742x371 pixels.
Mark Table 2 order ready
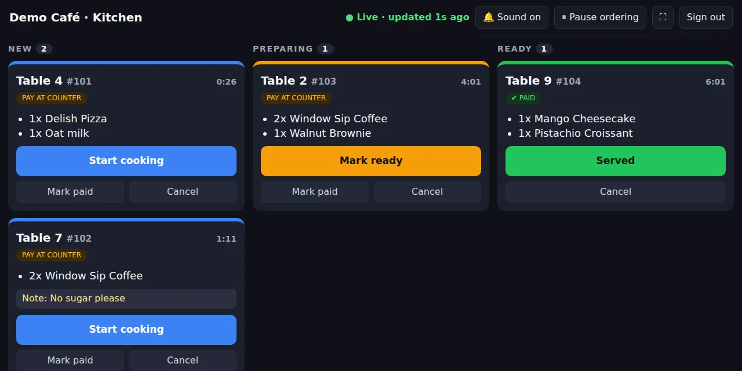coord(371,161)
